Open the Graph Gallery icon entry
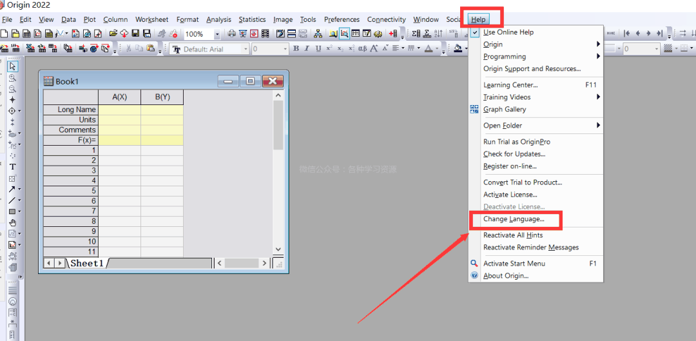The image size is (696, 341). 475,110
